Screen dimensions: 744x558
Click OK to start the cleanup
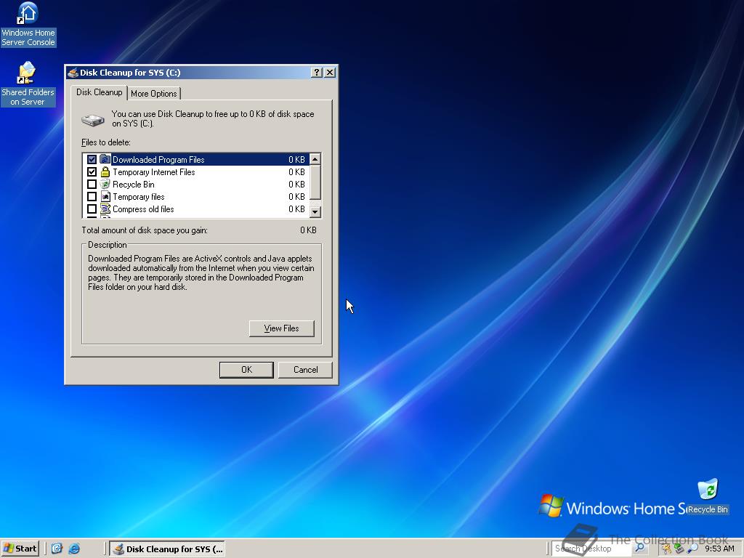(246, 370)
